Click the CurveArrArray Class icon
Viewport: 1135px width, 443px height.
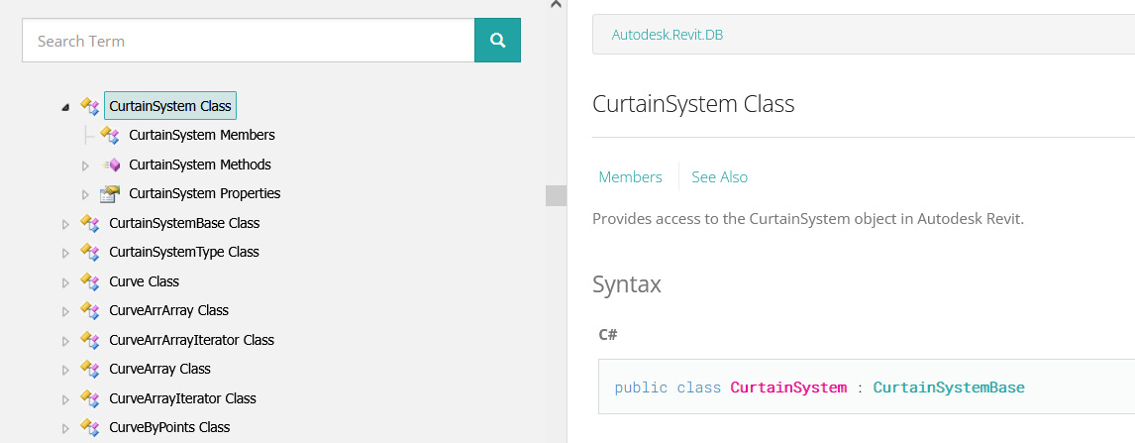[x=90, y=310]
